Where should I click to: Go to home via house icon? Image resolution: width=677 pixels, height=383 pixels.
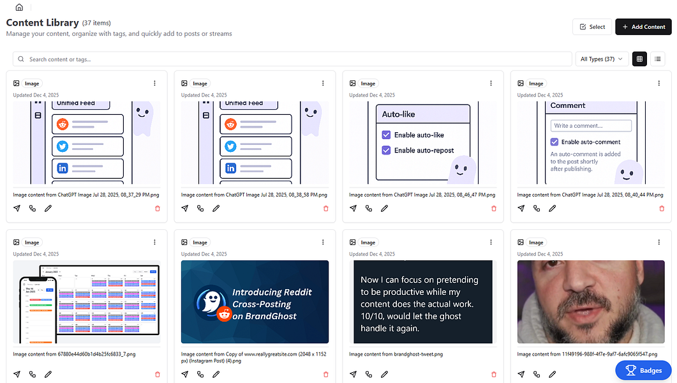point(19,7)
